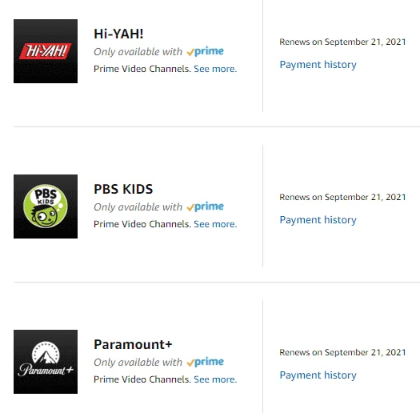The height and width of the screenshot is (413, 420).
Task: Click 'Only available with' text under Hi-YAH!
Action: [x=138, y=52]
